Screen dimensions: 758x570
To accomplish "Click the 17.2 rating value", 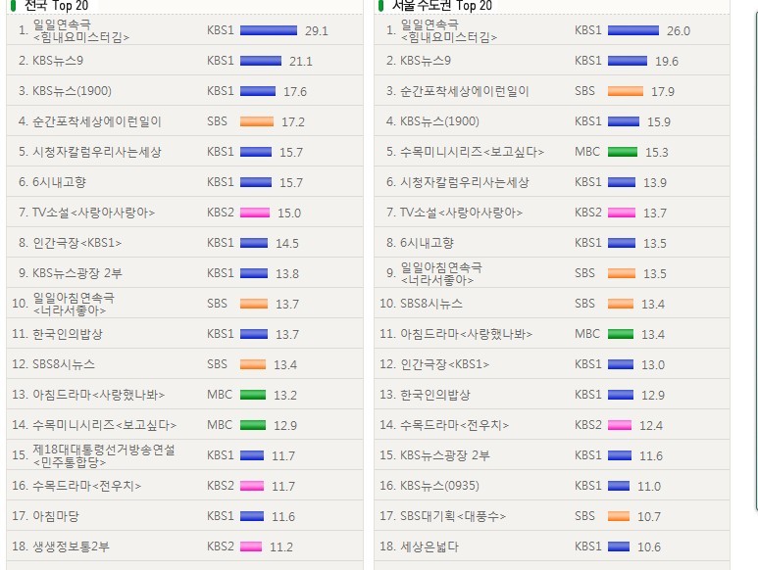I will [293, 122].
